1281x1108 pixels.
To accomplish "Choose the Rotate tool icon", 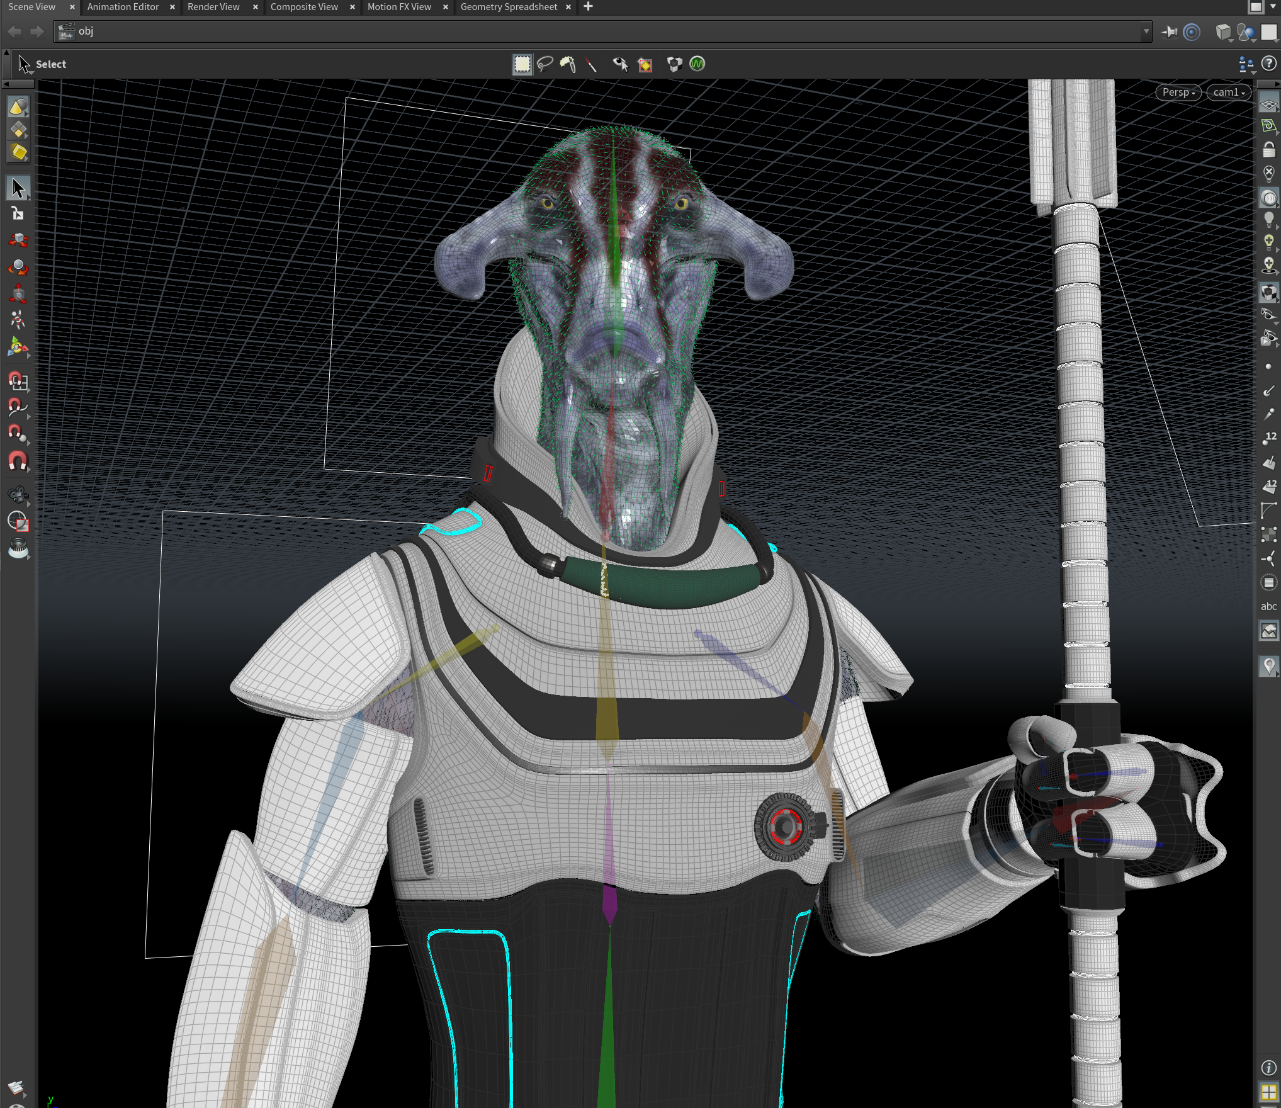I will (x=18, y=267).
